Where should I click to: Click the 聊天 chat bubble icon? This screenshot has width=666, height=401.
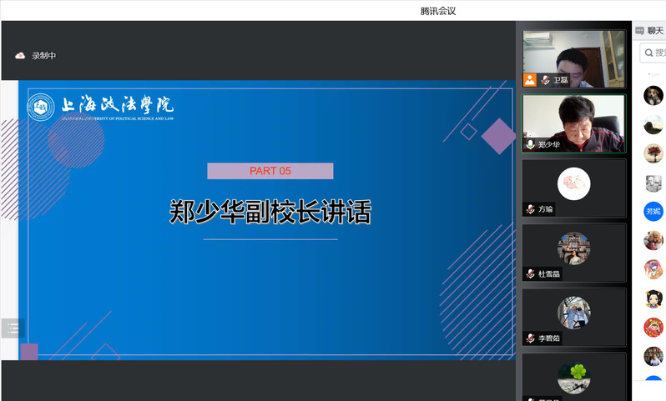point(640,30)
